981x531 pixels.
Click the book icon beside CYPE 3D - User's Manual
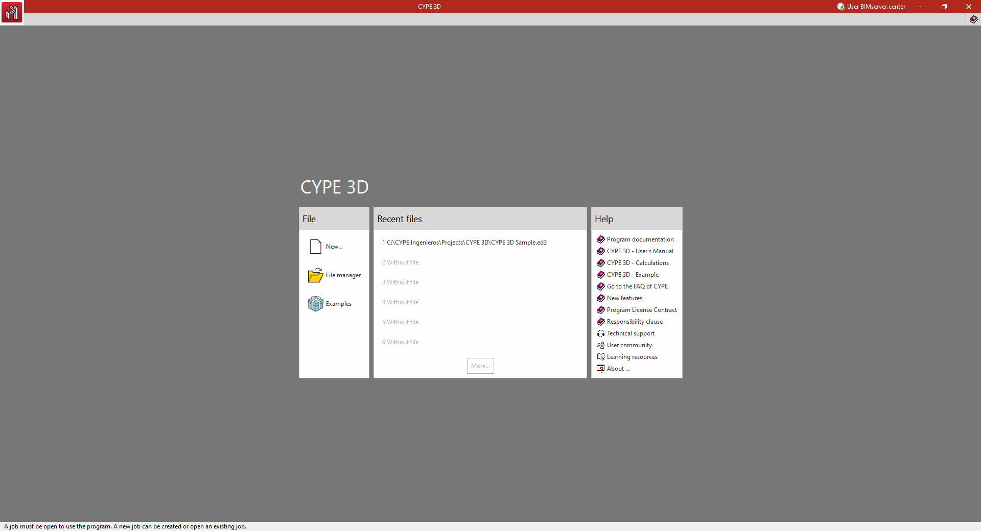pos(601,251)
